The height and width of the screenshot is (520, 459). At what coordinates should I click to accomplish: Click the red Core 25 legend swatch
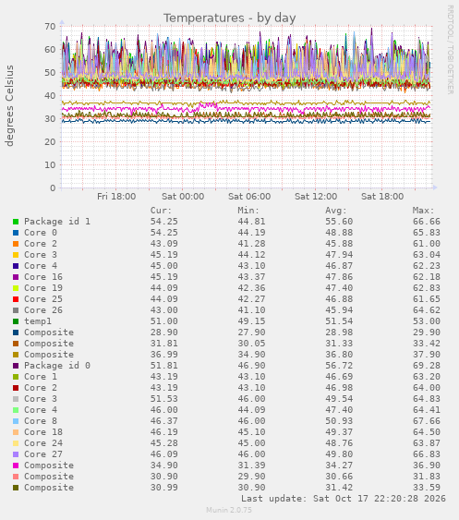coord(16,299)
